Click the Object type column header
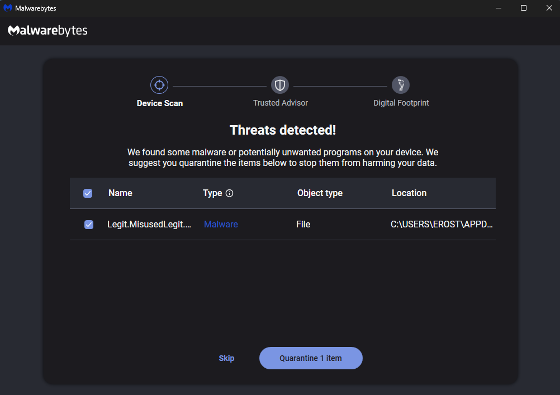 [320, 193]
